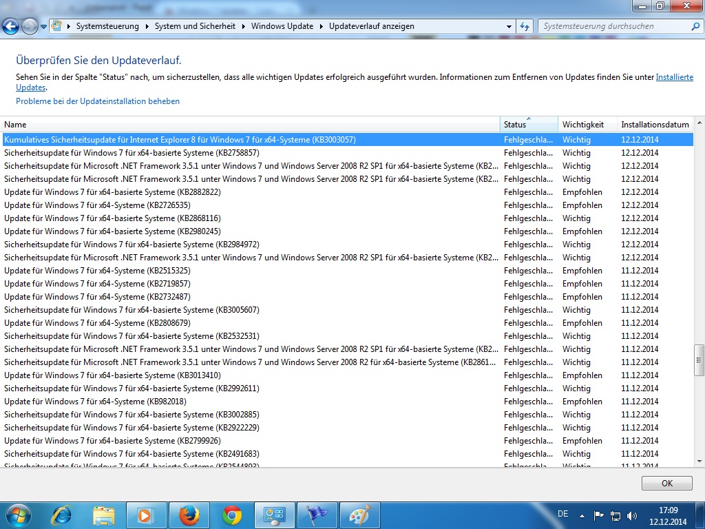The height and width of the screenshot is (529, 705).
Task: Select the KB3003057 Internet Explorer 8 update row
Action: [348, 140]
